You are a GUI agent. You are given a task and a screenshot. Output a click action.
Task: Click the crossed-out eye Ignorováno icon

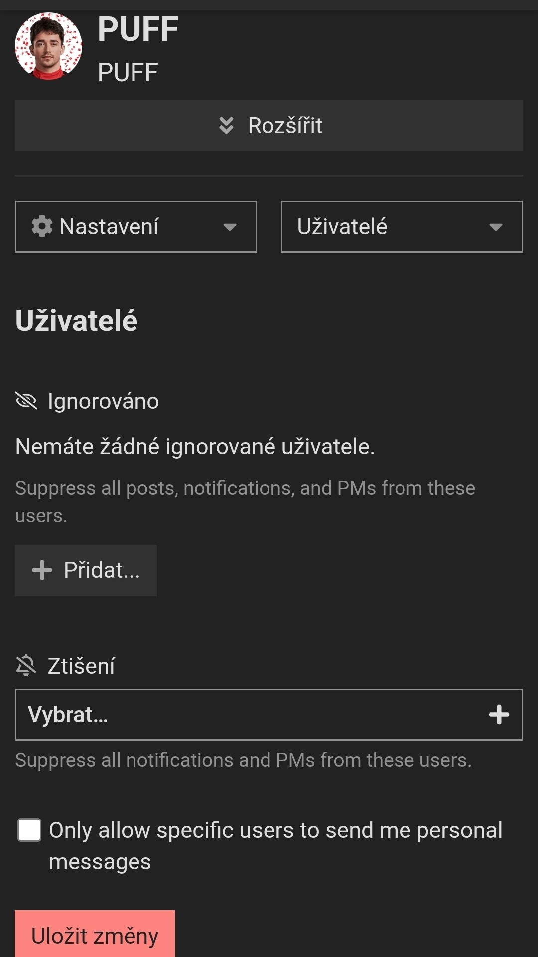(x=26, y=401)
